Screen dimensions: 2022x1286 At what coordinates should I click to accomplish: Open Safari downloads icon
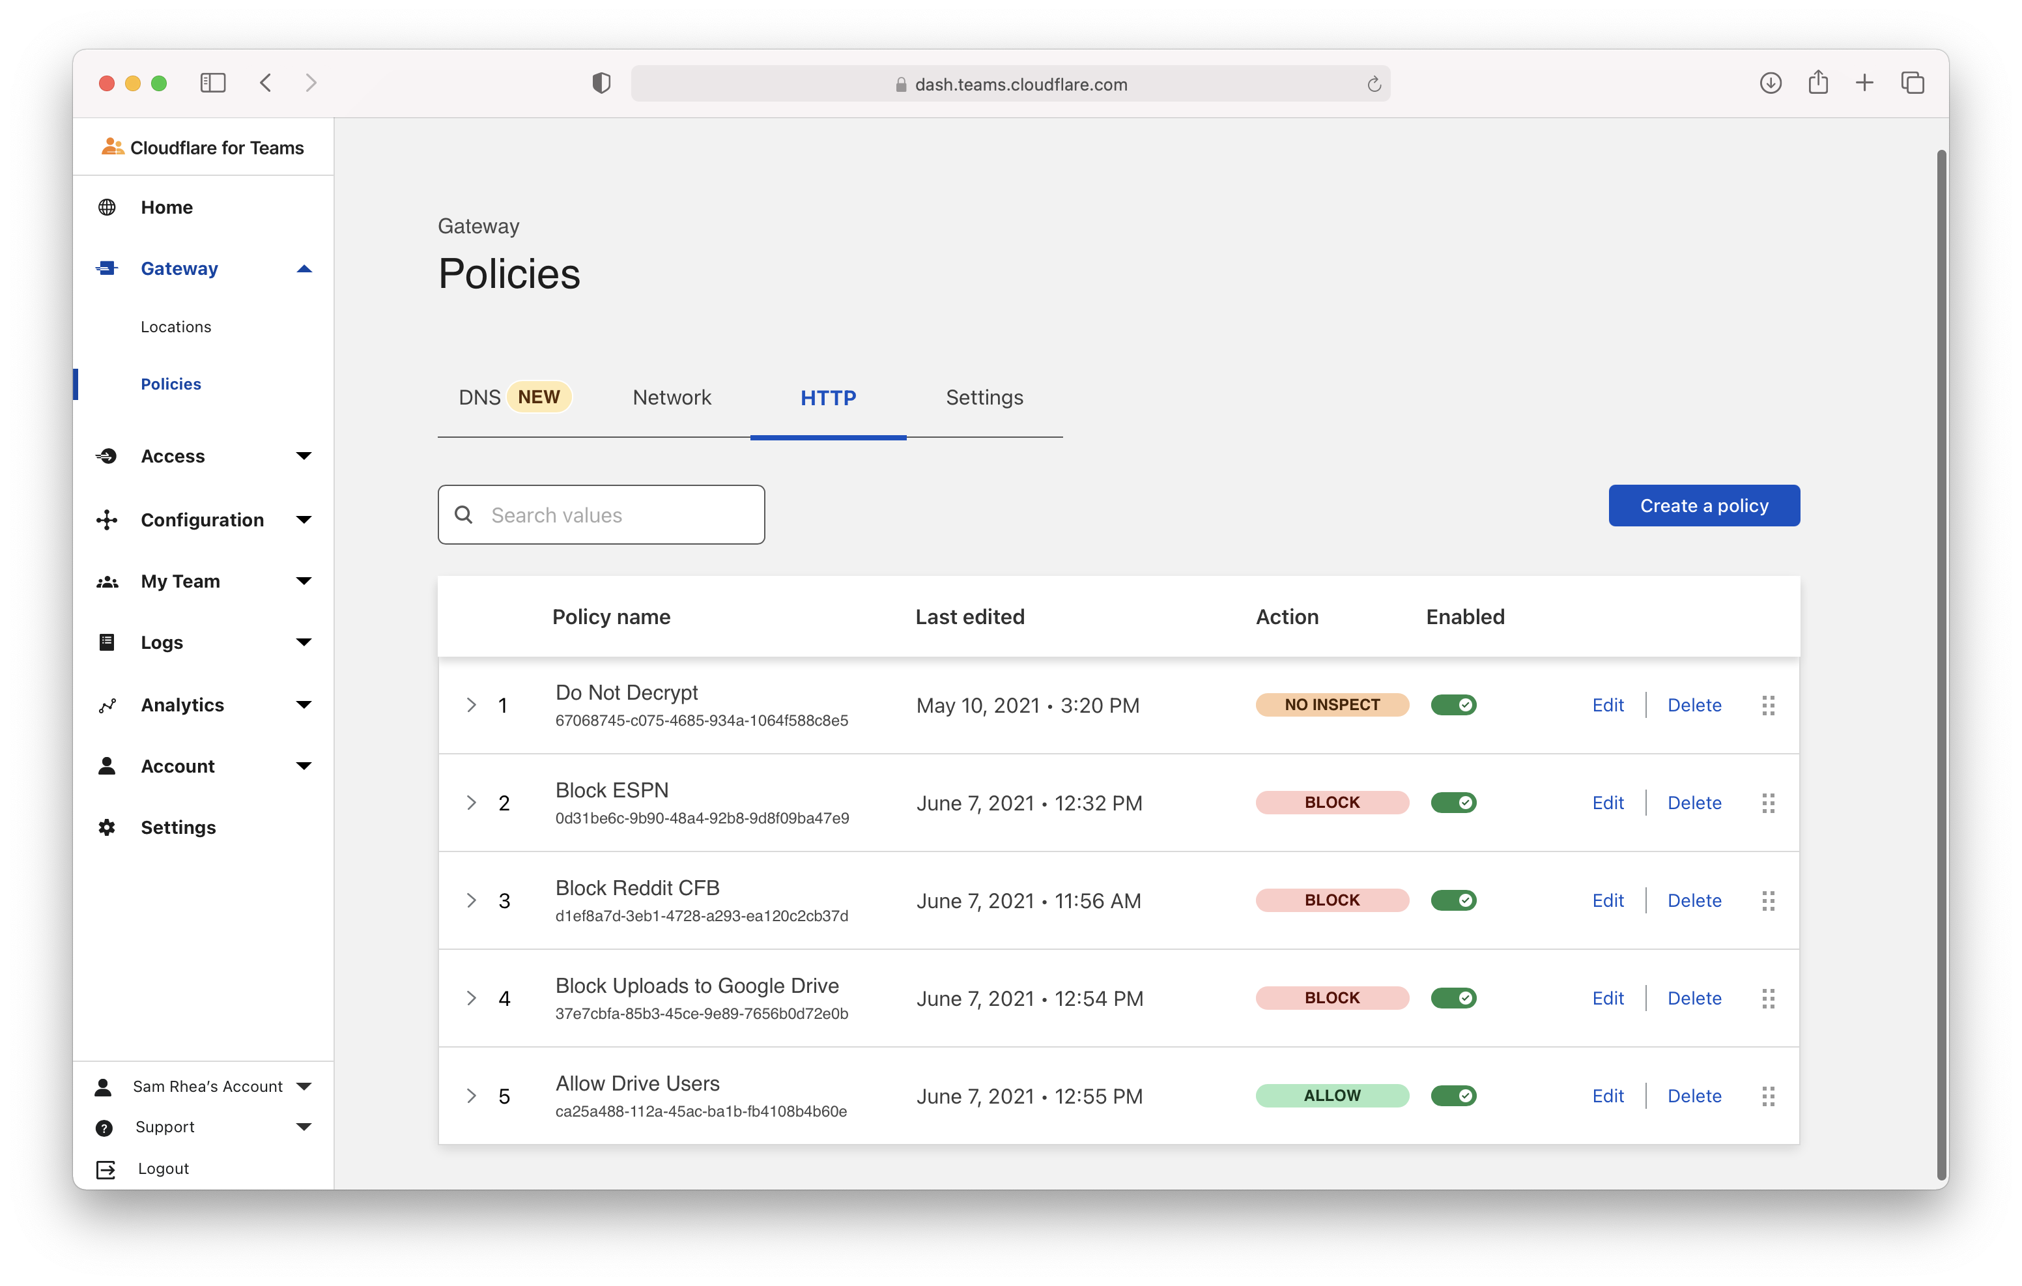coord(1770,83)
